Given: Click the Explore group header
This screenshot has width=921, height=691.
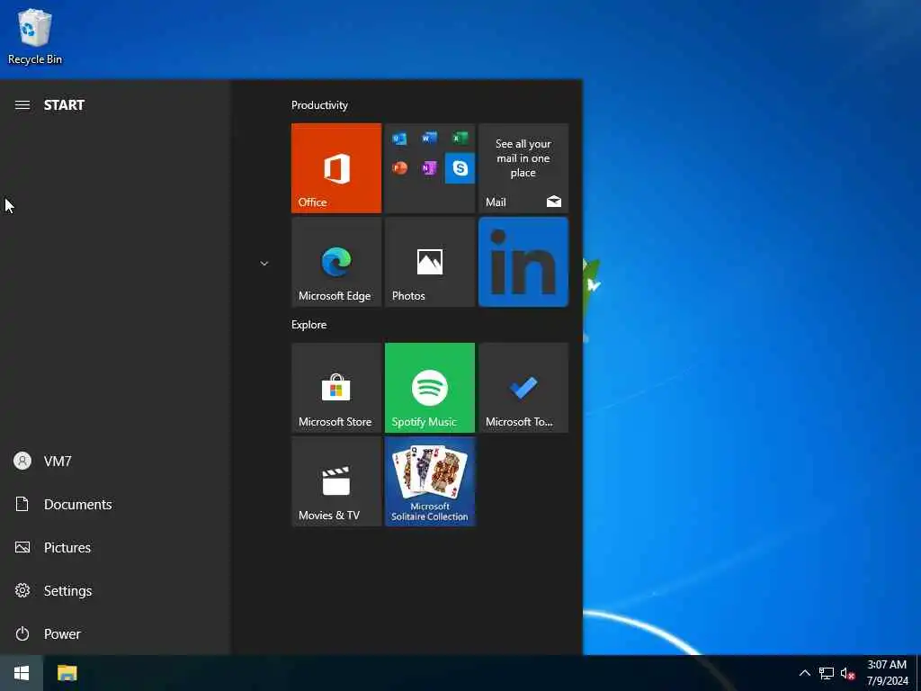Looking at the screenshot, I should click(309, 325).
